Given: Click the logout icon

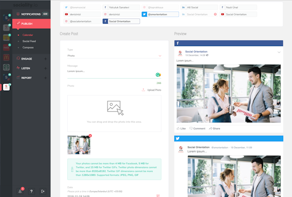Looking at the screenshot, I should 43,191.
